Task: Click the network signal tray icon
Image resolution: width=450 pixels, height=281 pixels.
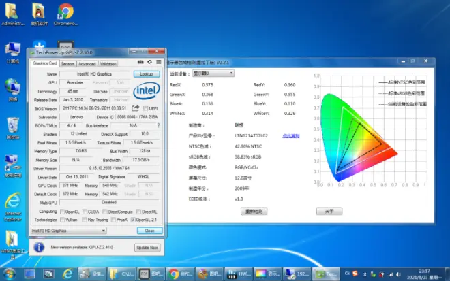Action: (x=390, y=274)
